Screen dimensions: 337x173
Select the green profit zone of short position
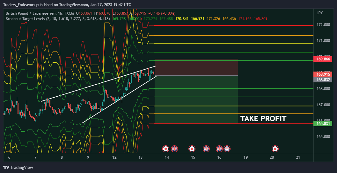click(x=196, y=100)
